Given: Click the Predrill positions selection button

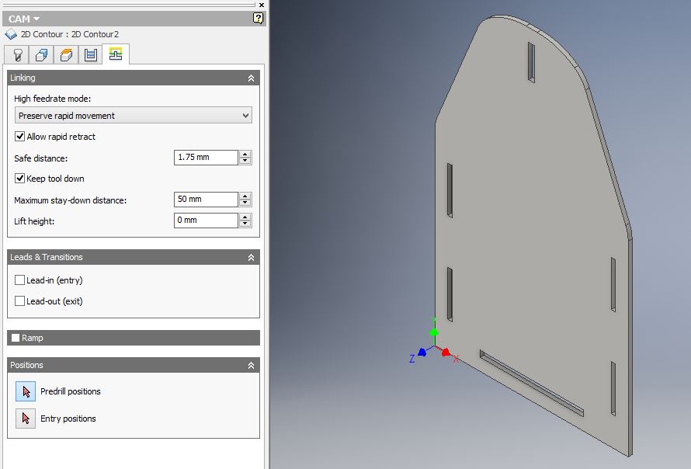Looking at the screenshot, I should pos(26,391).
